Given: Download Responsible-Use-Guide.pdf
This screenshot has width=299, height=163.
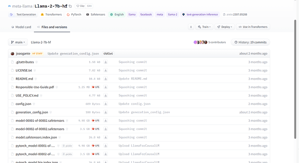Looking at the screenshot, I should (x=106, y=87).
